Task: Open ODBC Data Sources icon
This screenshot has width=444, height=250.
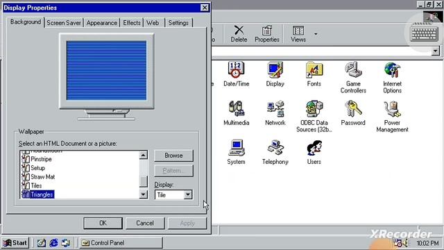Action: click(x=314, y=117)
